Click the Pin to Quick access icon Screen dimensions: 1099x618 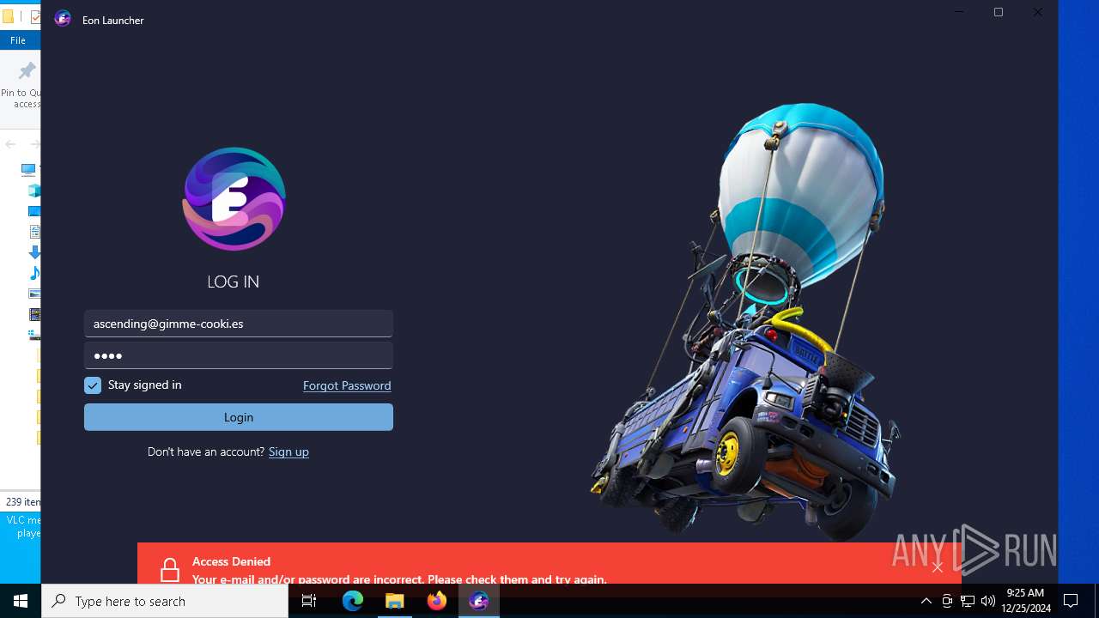(x=26, y=72)
